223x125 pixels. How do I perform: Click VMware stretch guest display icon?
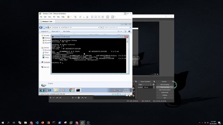(113, 17)
